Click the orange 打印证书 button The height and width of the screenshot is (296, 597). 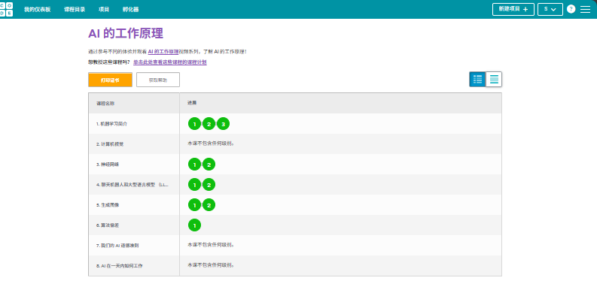click(110, 80)
